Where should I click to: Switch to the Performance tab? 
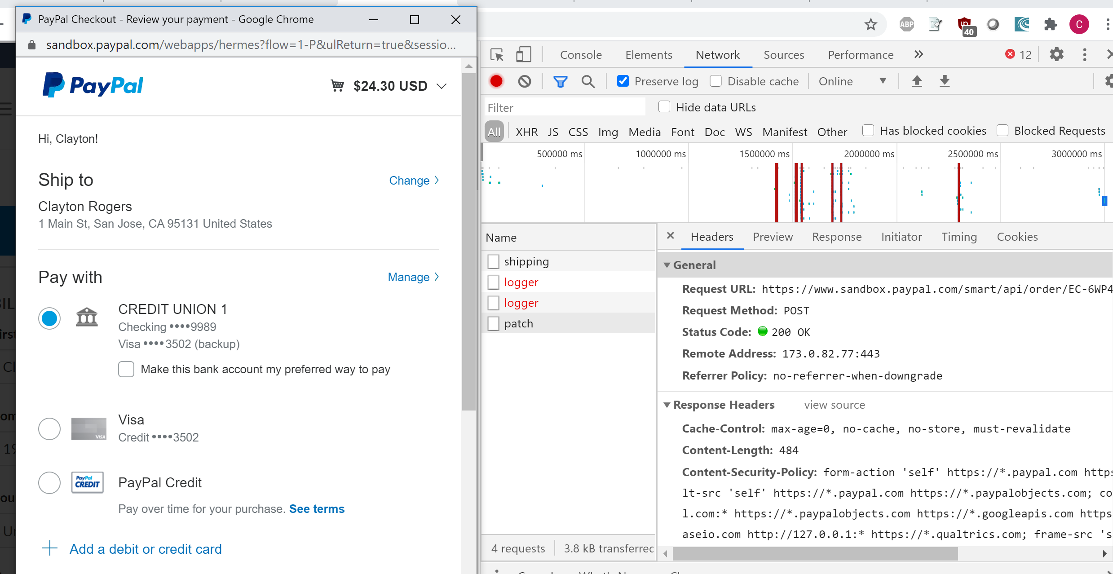tap(861, 55)
